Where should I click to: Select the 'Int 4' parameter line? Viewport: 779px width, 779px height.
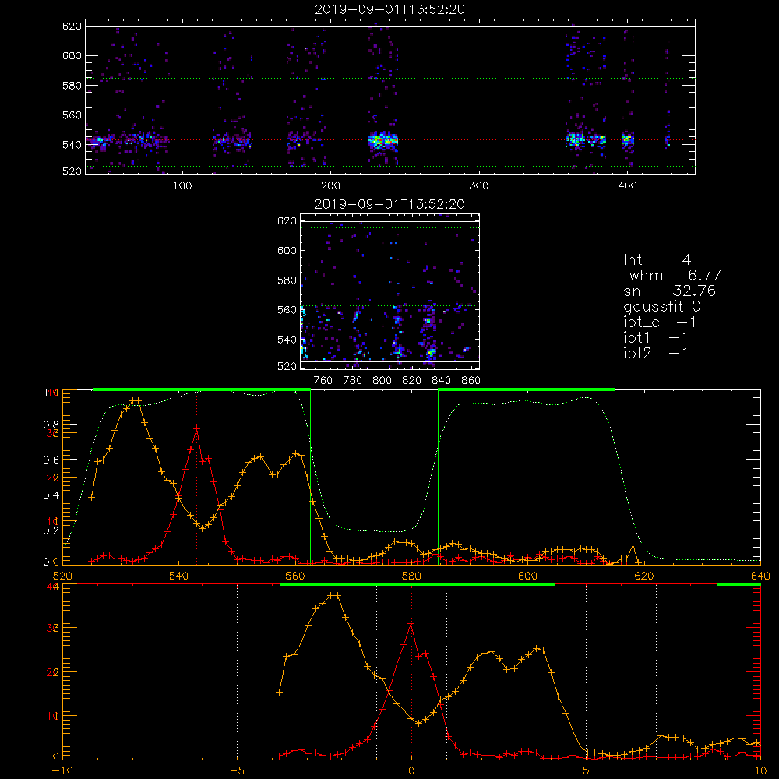[657, 260]
